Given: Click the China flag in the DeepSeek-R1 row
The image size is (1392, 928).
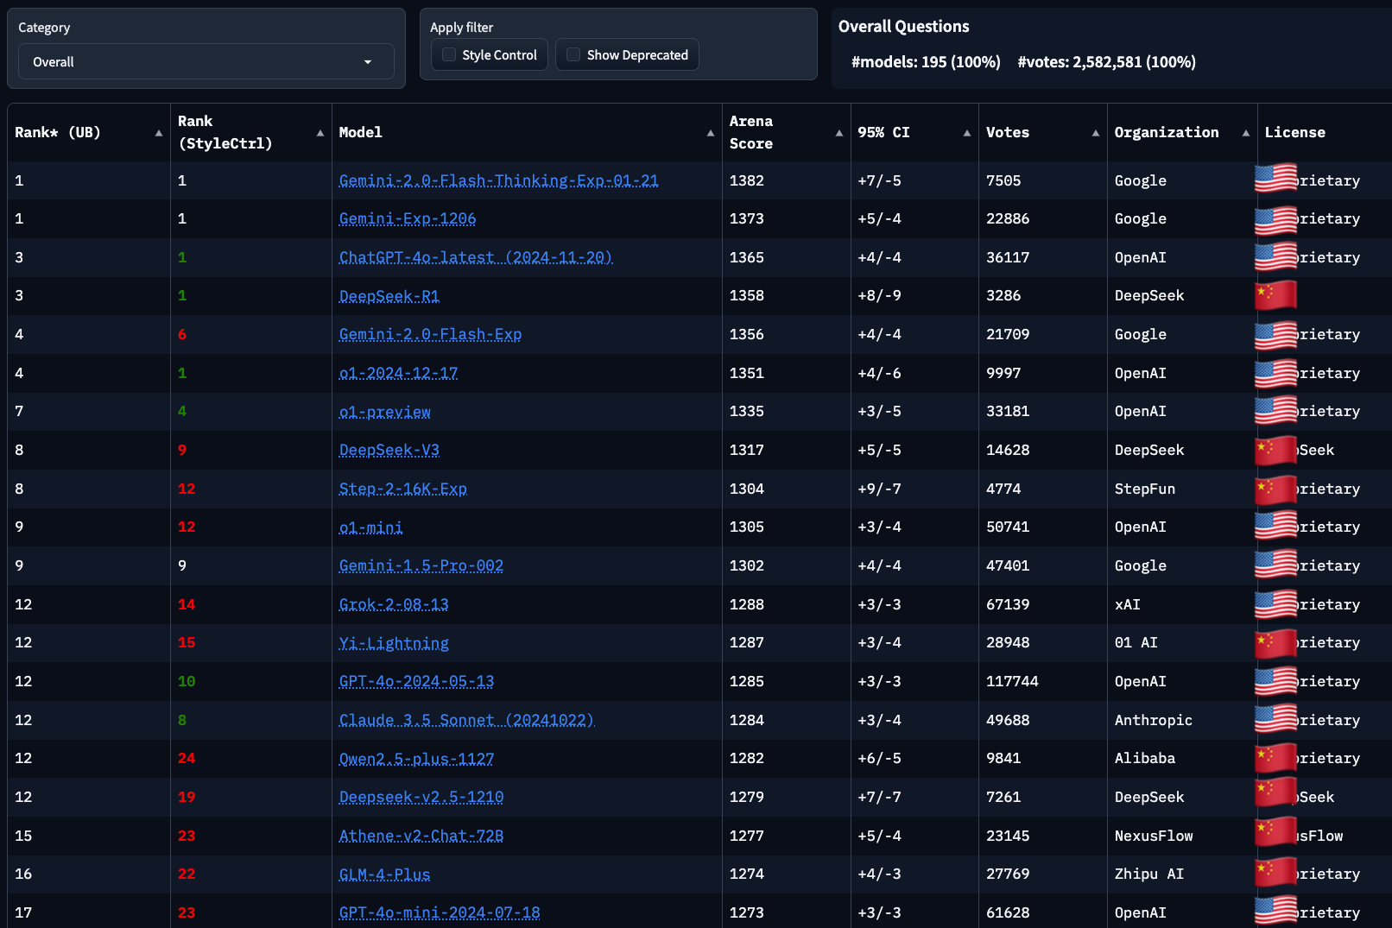Looking at the screenshot, I should [1276, 294].
